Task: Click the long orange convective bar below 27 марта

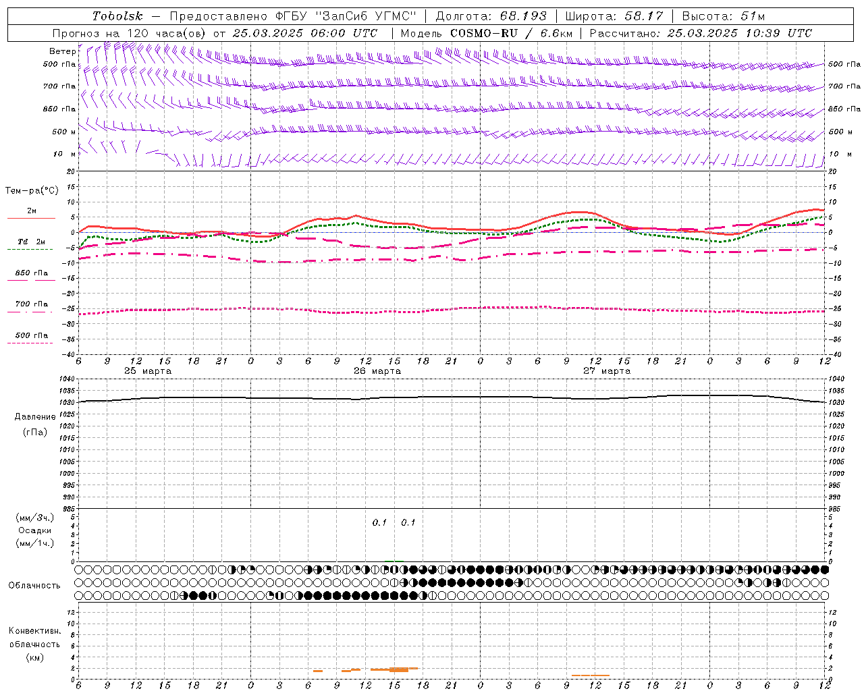Action: click(x=591, y=675)
